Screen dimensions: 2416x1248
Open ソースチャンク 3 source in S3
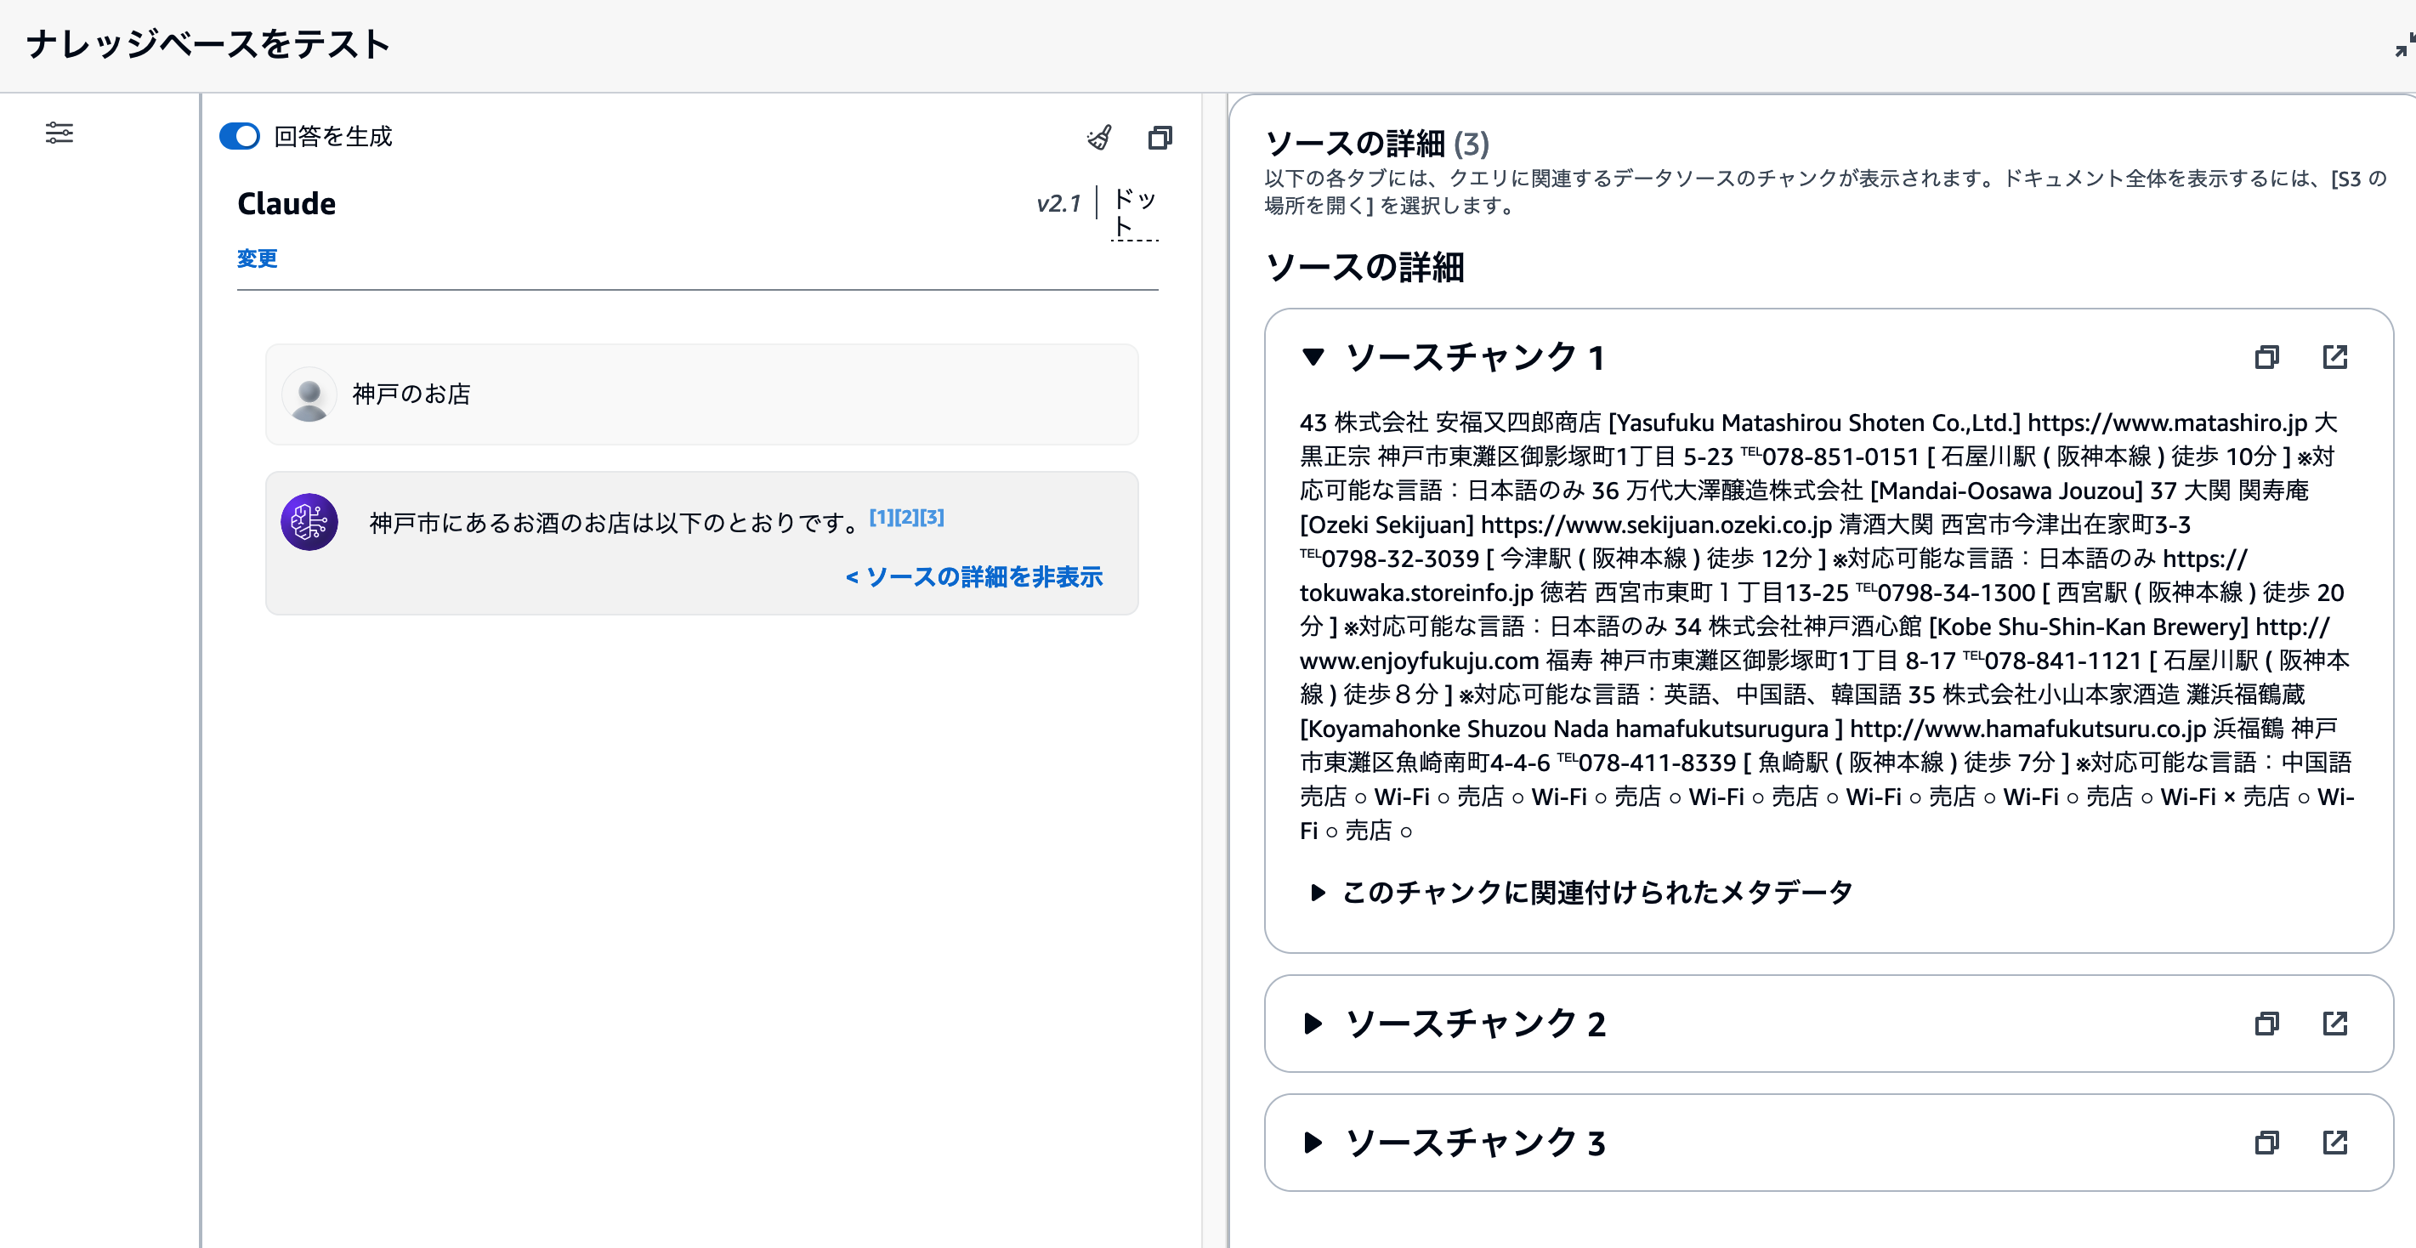2335,1143
